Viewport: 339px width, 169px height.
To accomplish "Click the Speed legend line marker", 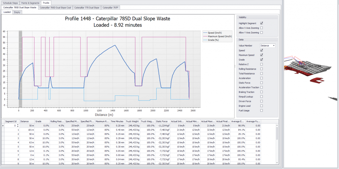I will (x=205, y=33).
